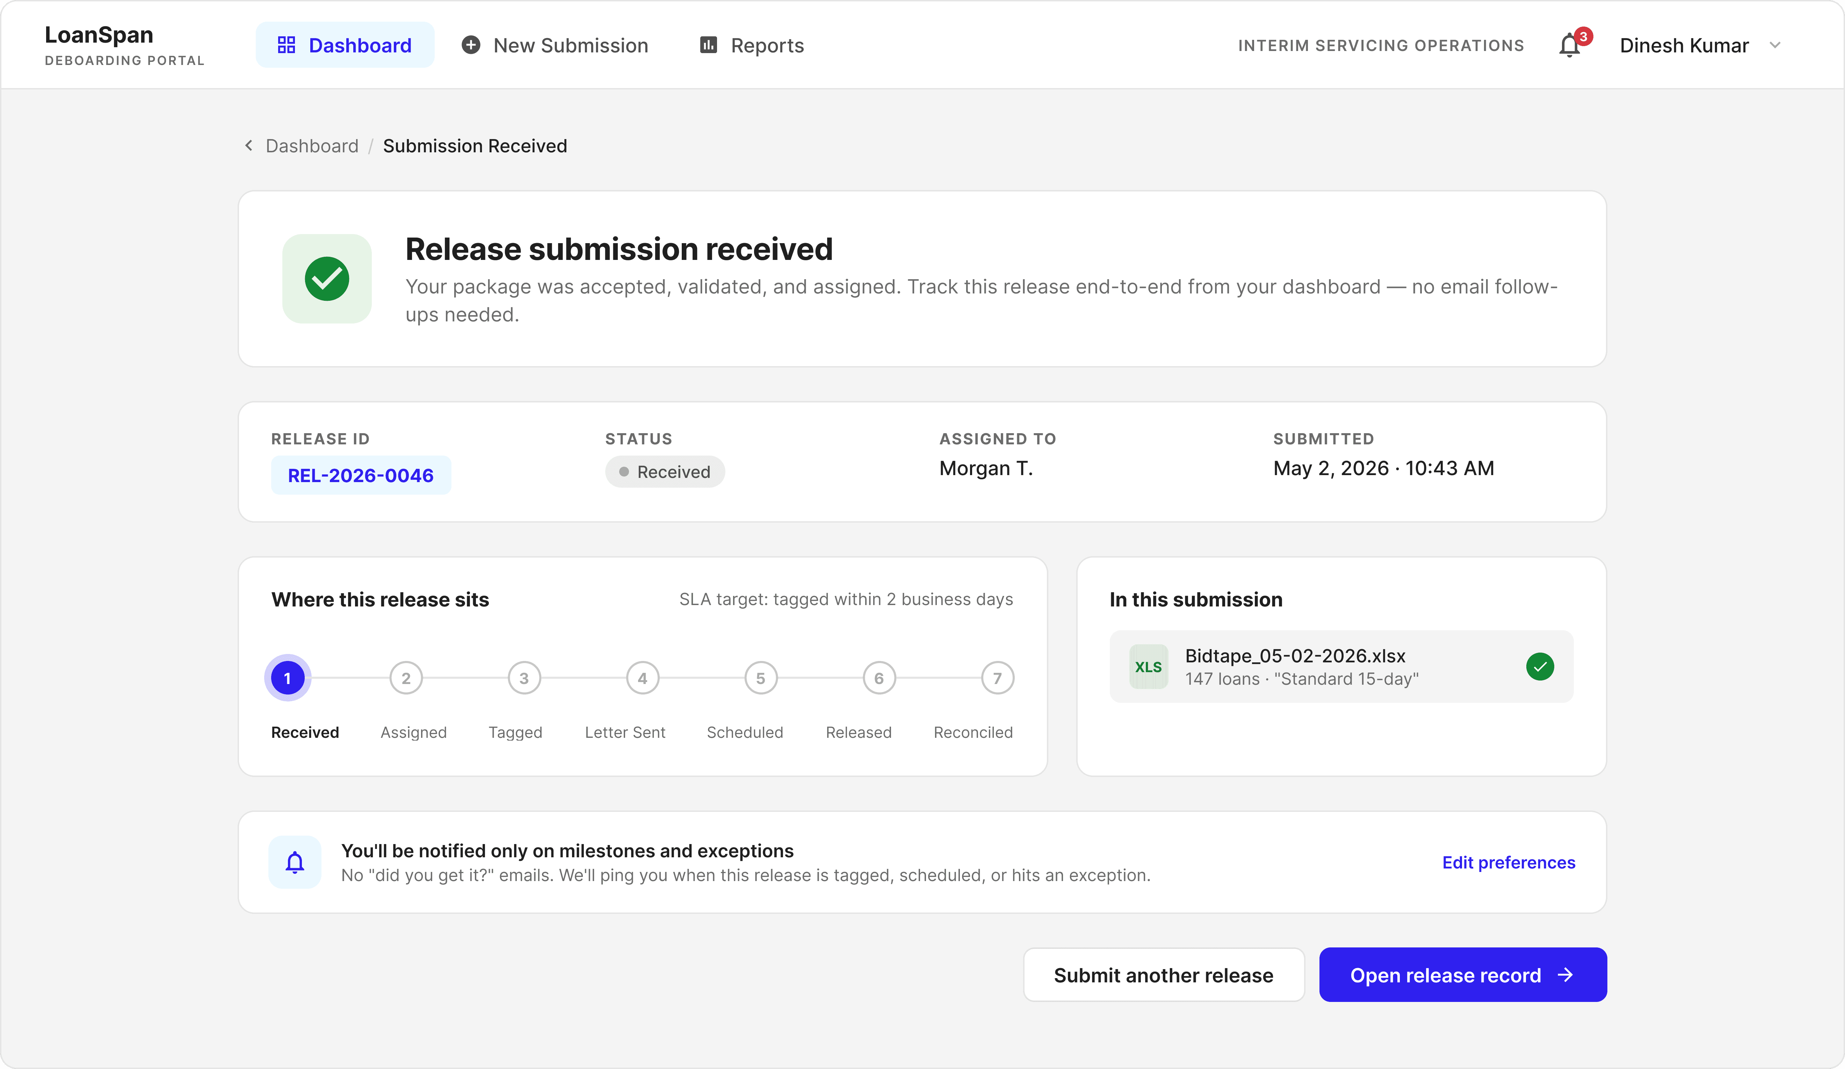Image resolution: width=1845 pixels, height=1069 pixels.
Task: Click Submit another release button
Action: pos(1163,975)
